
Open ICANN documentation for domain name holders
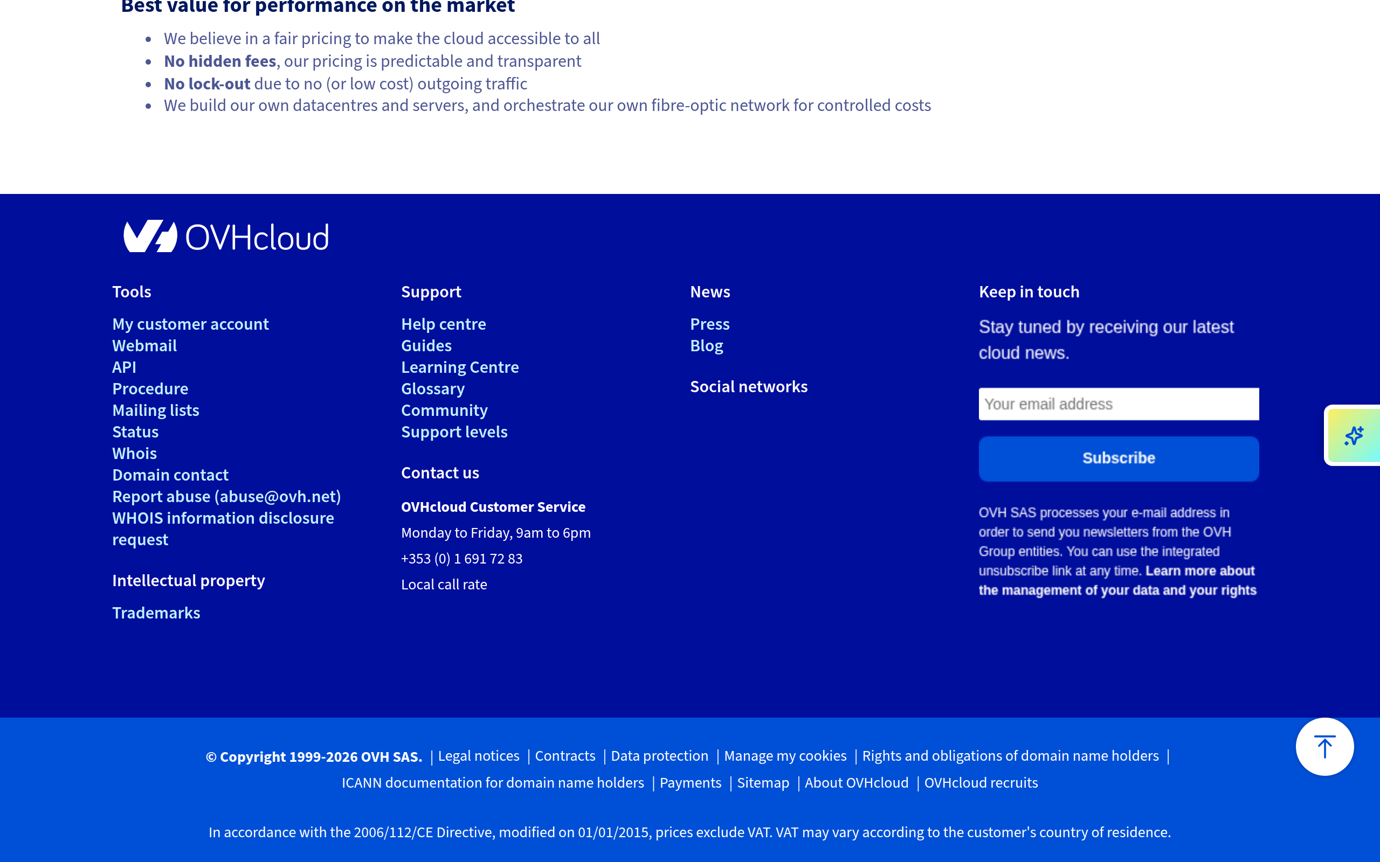click(x=493, y=783)
